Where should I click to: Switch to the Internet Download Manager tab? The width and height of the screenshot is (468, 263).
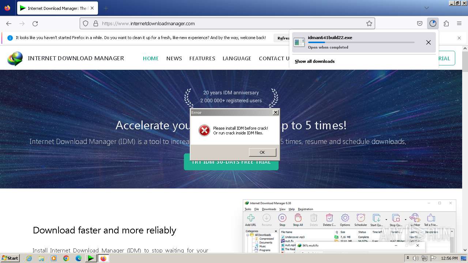pos(57,8)
